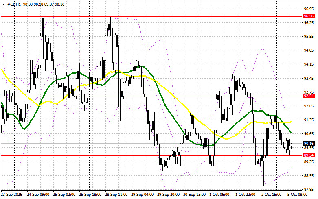Select the 2 Oct 15:00 time label
Viewport: 318px width, 199px height.
(x=271, y=195)
